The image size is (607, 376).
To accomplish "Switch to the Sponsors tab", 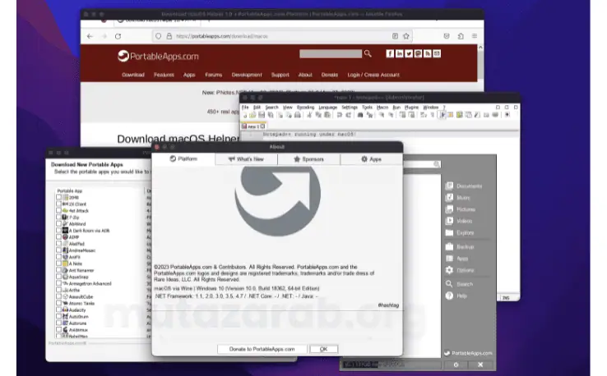I will pyautogui.click(x=309, y=159).
